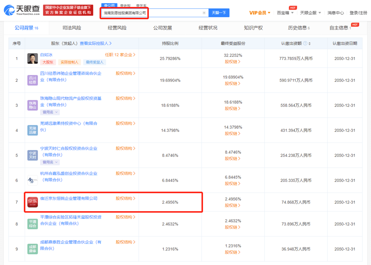The height and width of the screenshot is (265, 371).
Task: View 股权链 under 1.2316% beneficial share
Action: [233, 252]
